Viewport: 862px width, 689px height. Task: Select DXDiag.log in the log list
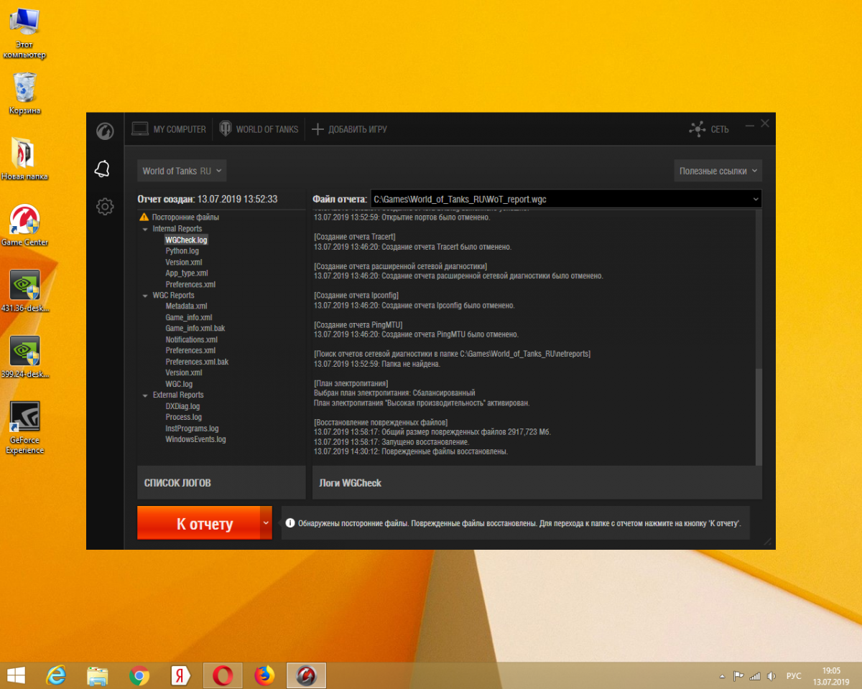[182, 406]
